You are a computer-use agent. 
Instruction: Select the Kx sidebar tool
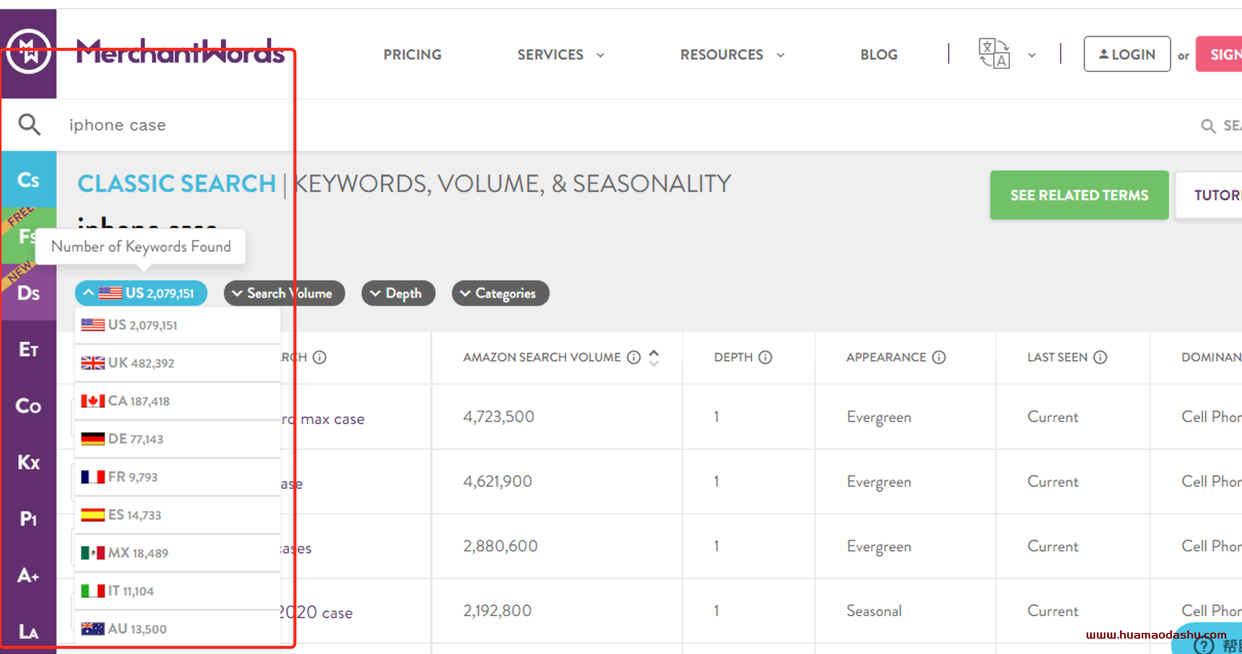pos(28,463)
